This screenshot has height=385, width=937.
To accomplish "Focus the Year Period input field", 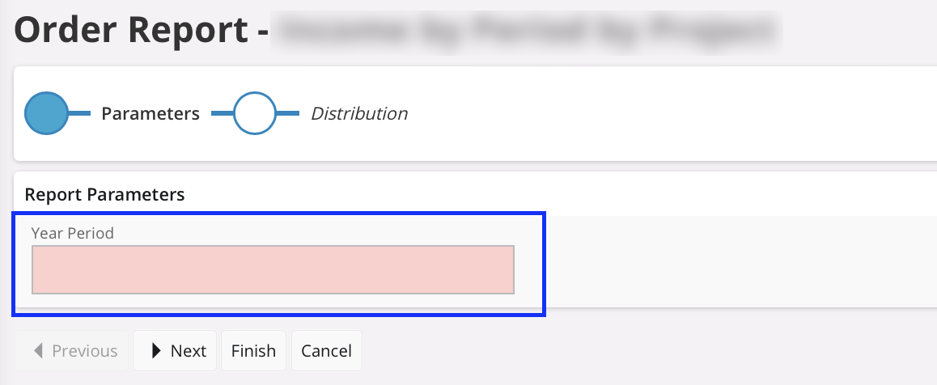I will point(273,269).
